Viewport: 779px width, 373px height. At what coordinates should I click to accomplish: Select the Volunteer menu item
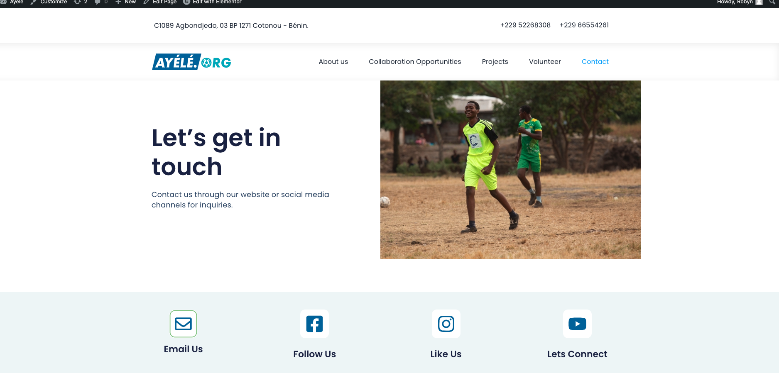point(545,61)
